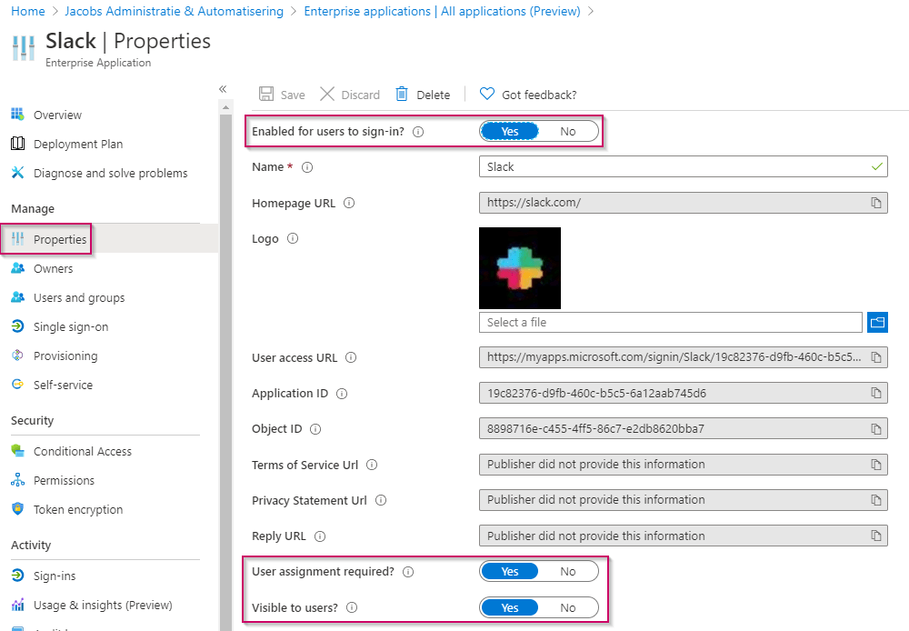Screen dimensions: 909x631
Task: Click the Slack logo thumbnail
Action: click(x=520, y=268)
